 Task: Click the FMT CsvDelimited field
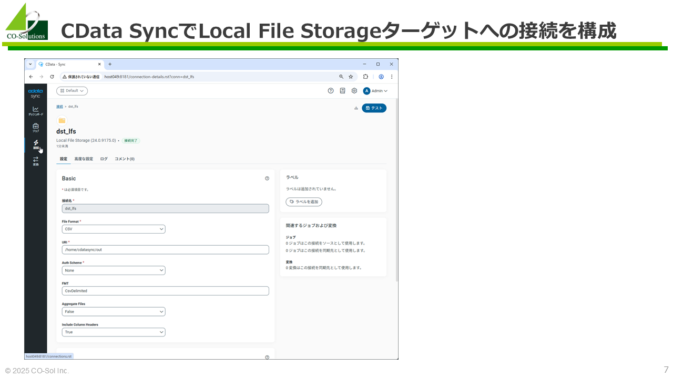[x=165, y=291]
